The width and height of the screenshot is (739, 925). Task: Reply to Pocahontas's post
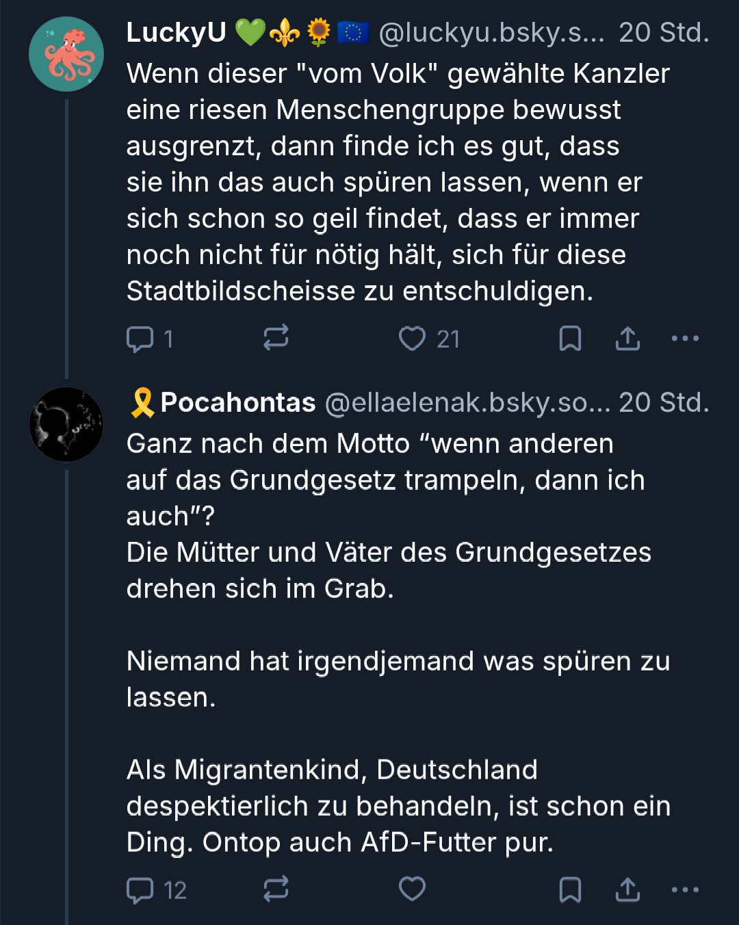click(140, 890)
